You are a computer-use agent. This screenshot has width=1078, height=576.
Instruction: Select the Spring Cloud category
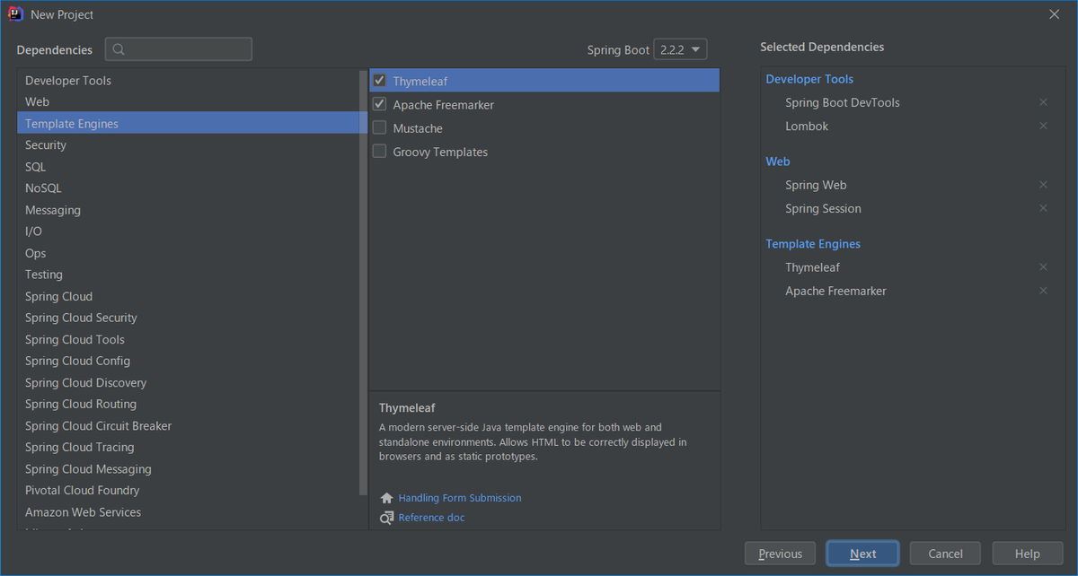click(x=188, y=296)
